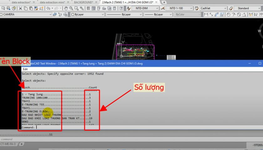The image size is (263, 150).
Task: Switch to data extraction mini tab
Action: click(53, 2)
